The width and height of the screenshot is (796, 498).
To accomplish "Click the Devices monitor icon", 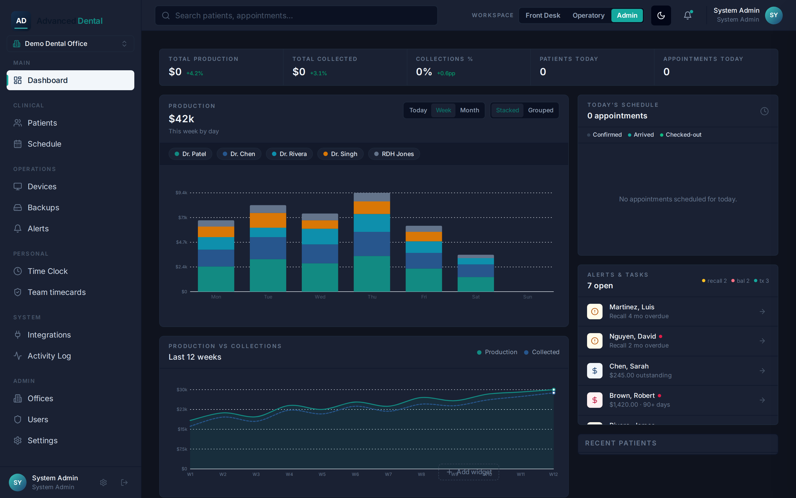I will [18, 186].
